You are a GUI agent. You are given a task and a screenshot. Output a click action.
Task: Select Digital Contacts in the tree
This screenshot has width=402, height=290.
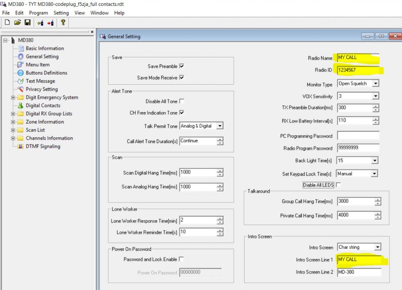click(43, 105)
